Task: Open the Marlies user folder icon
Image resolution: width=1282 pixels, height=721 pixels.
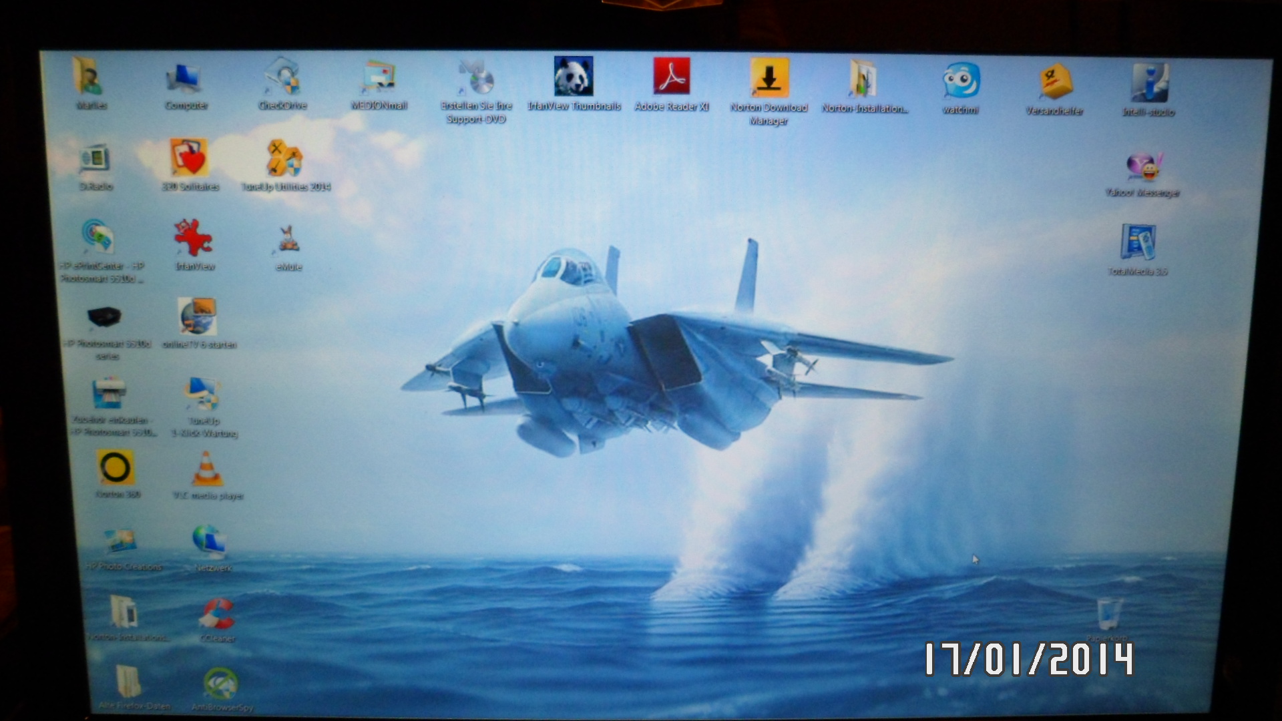Action: click(x=89, y=83)
